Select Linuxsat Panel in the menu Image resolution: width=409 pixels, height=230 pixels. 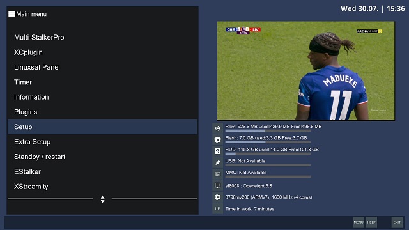point(102,67)
